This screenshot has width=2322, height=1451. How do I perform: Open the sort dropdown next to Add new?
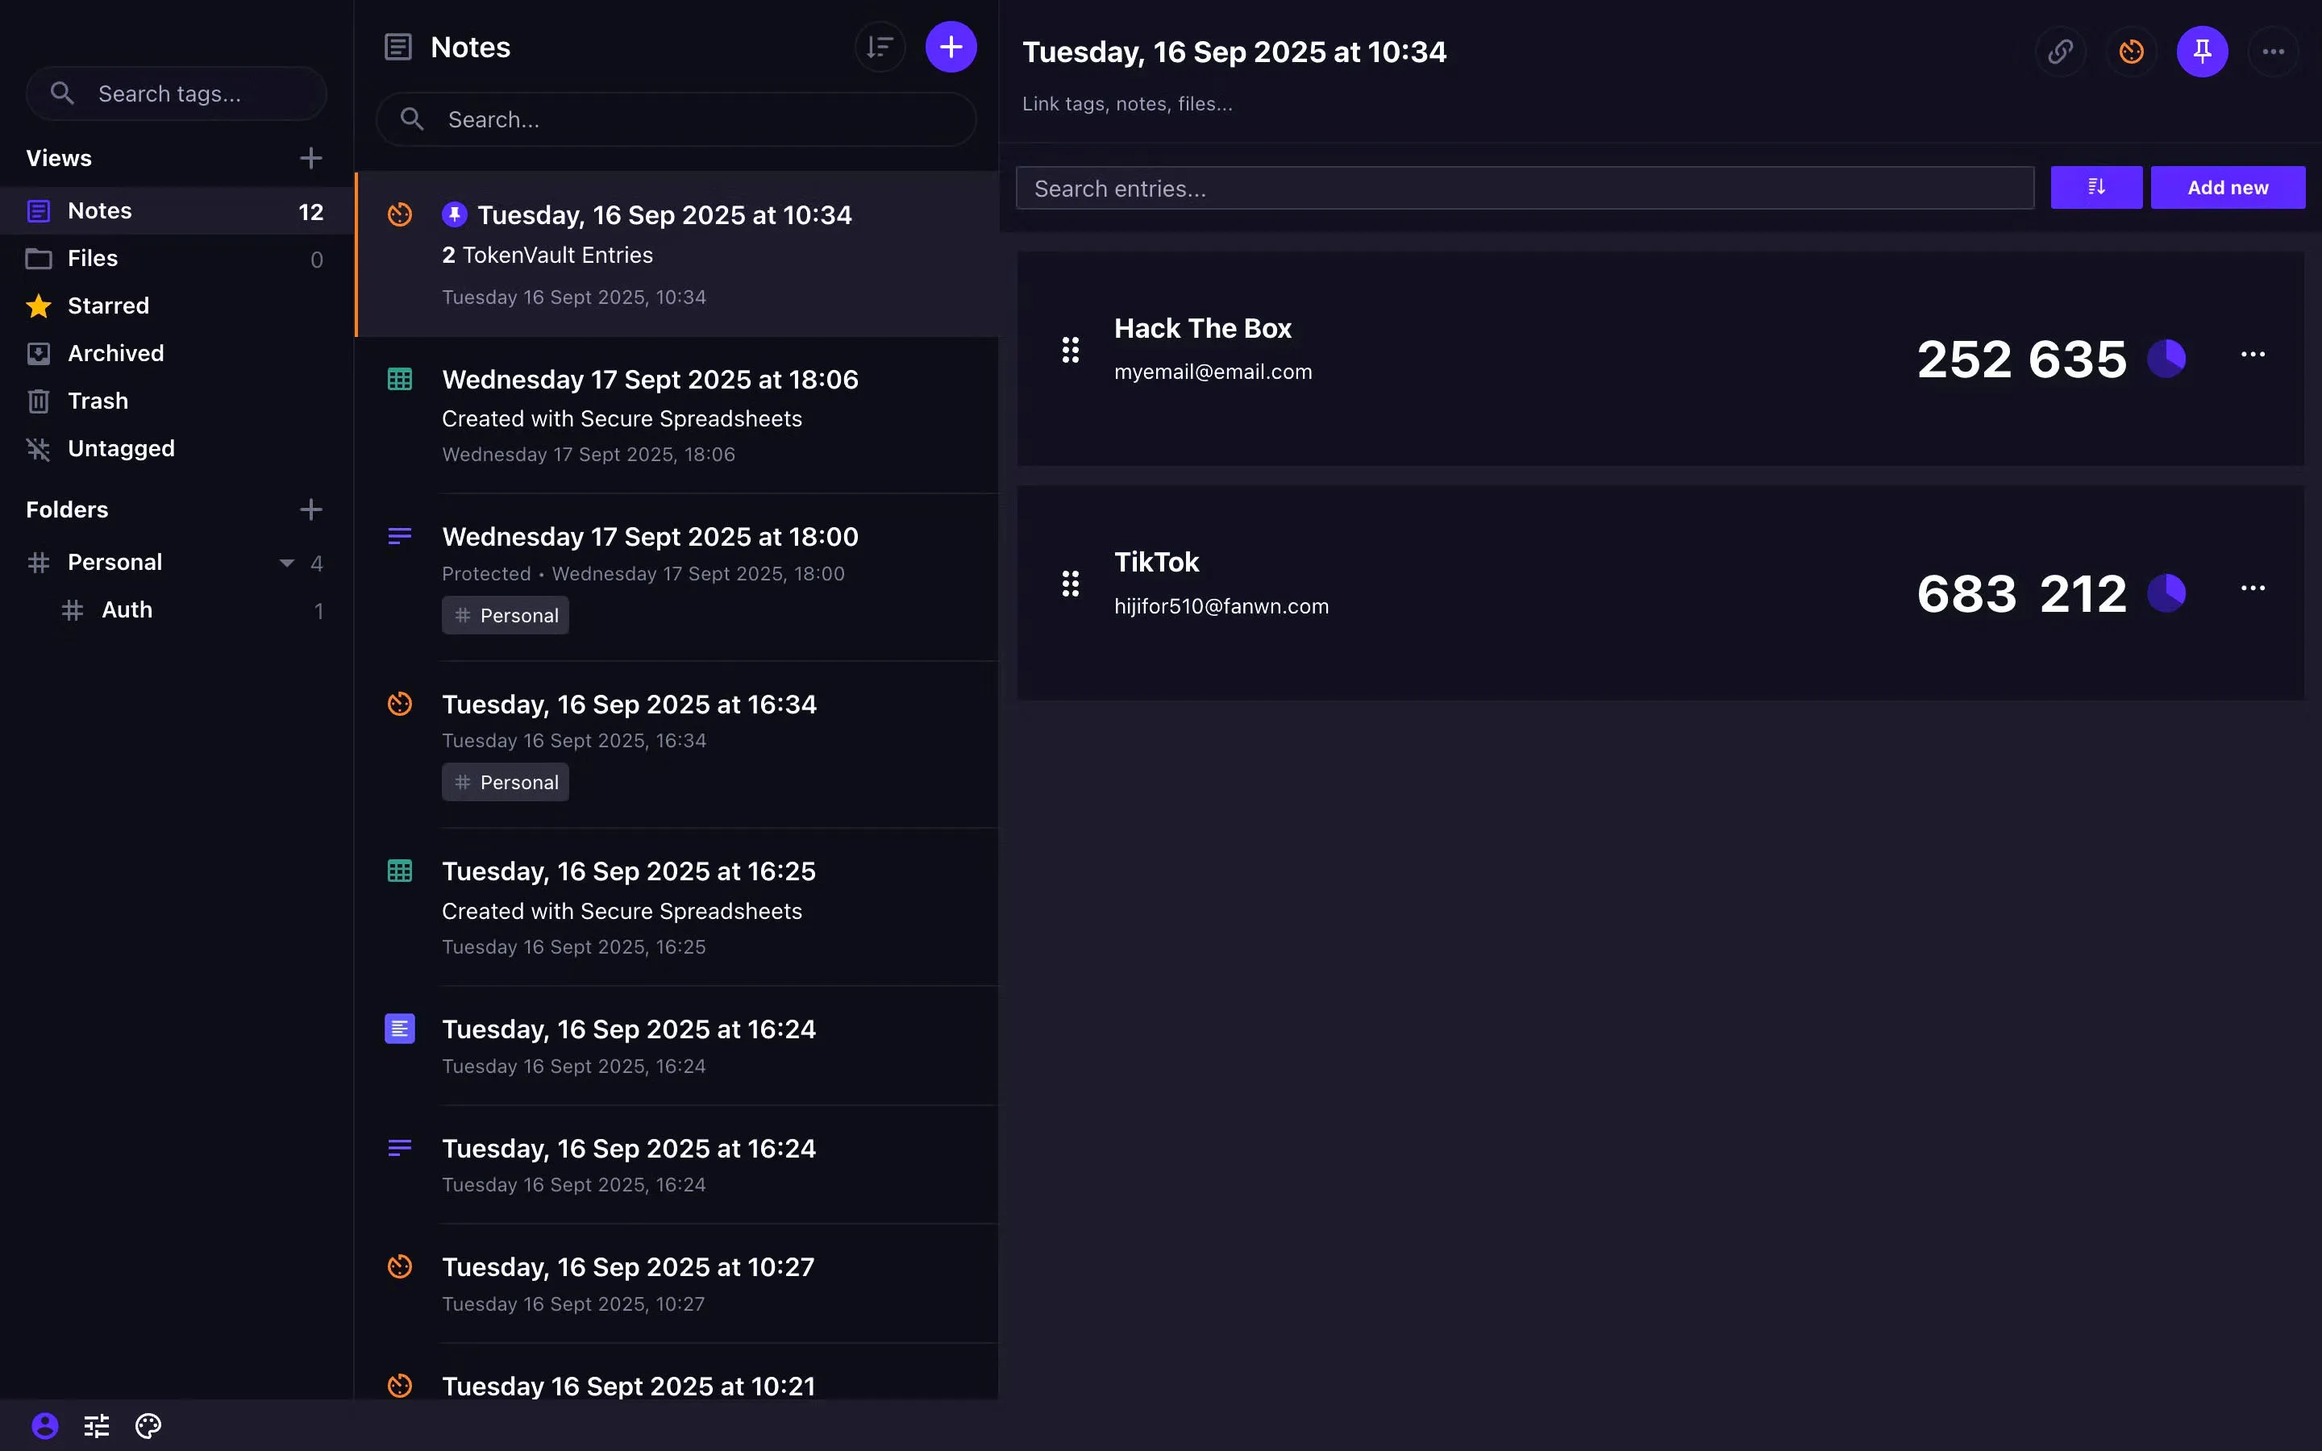2095,187
